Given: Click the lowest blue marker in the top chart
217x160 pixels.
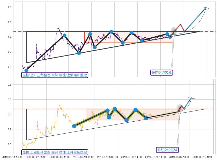Looking at the screenshot, I should pyautogui.click(x=26, y=70).
